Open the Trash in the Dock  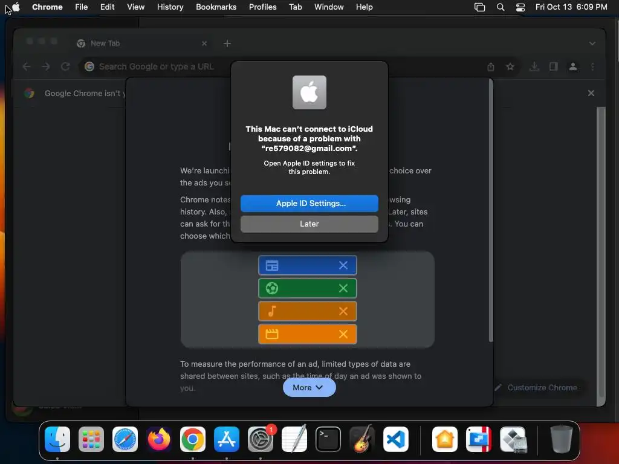pyautogui.click(x=561, y=439)
